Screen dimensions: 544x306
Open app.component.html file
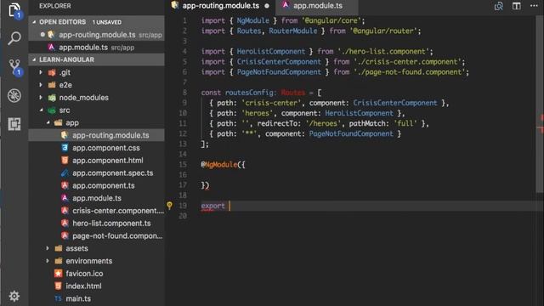pos(96,160)
